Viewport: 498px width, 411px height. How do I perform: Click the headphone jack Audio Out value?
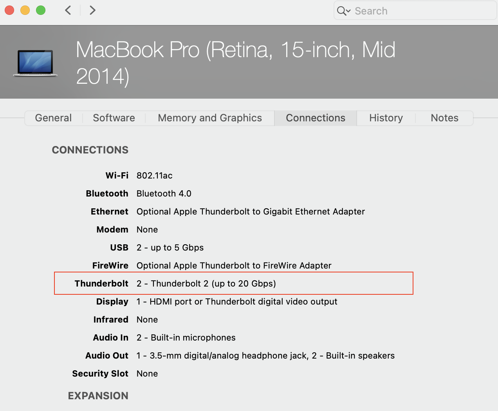(266, 355)
